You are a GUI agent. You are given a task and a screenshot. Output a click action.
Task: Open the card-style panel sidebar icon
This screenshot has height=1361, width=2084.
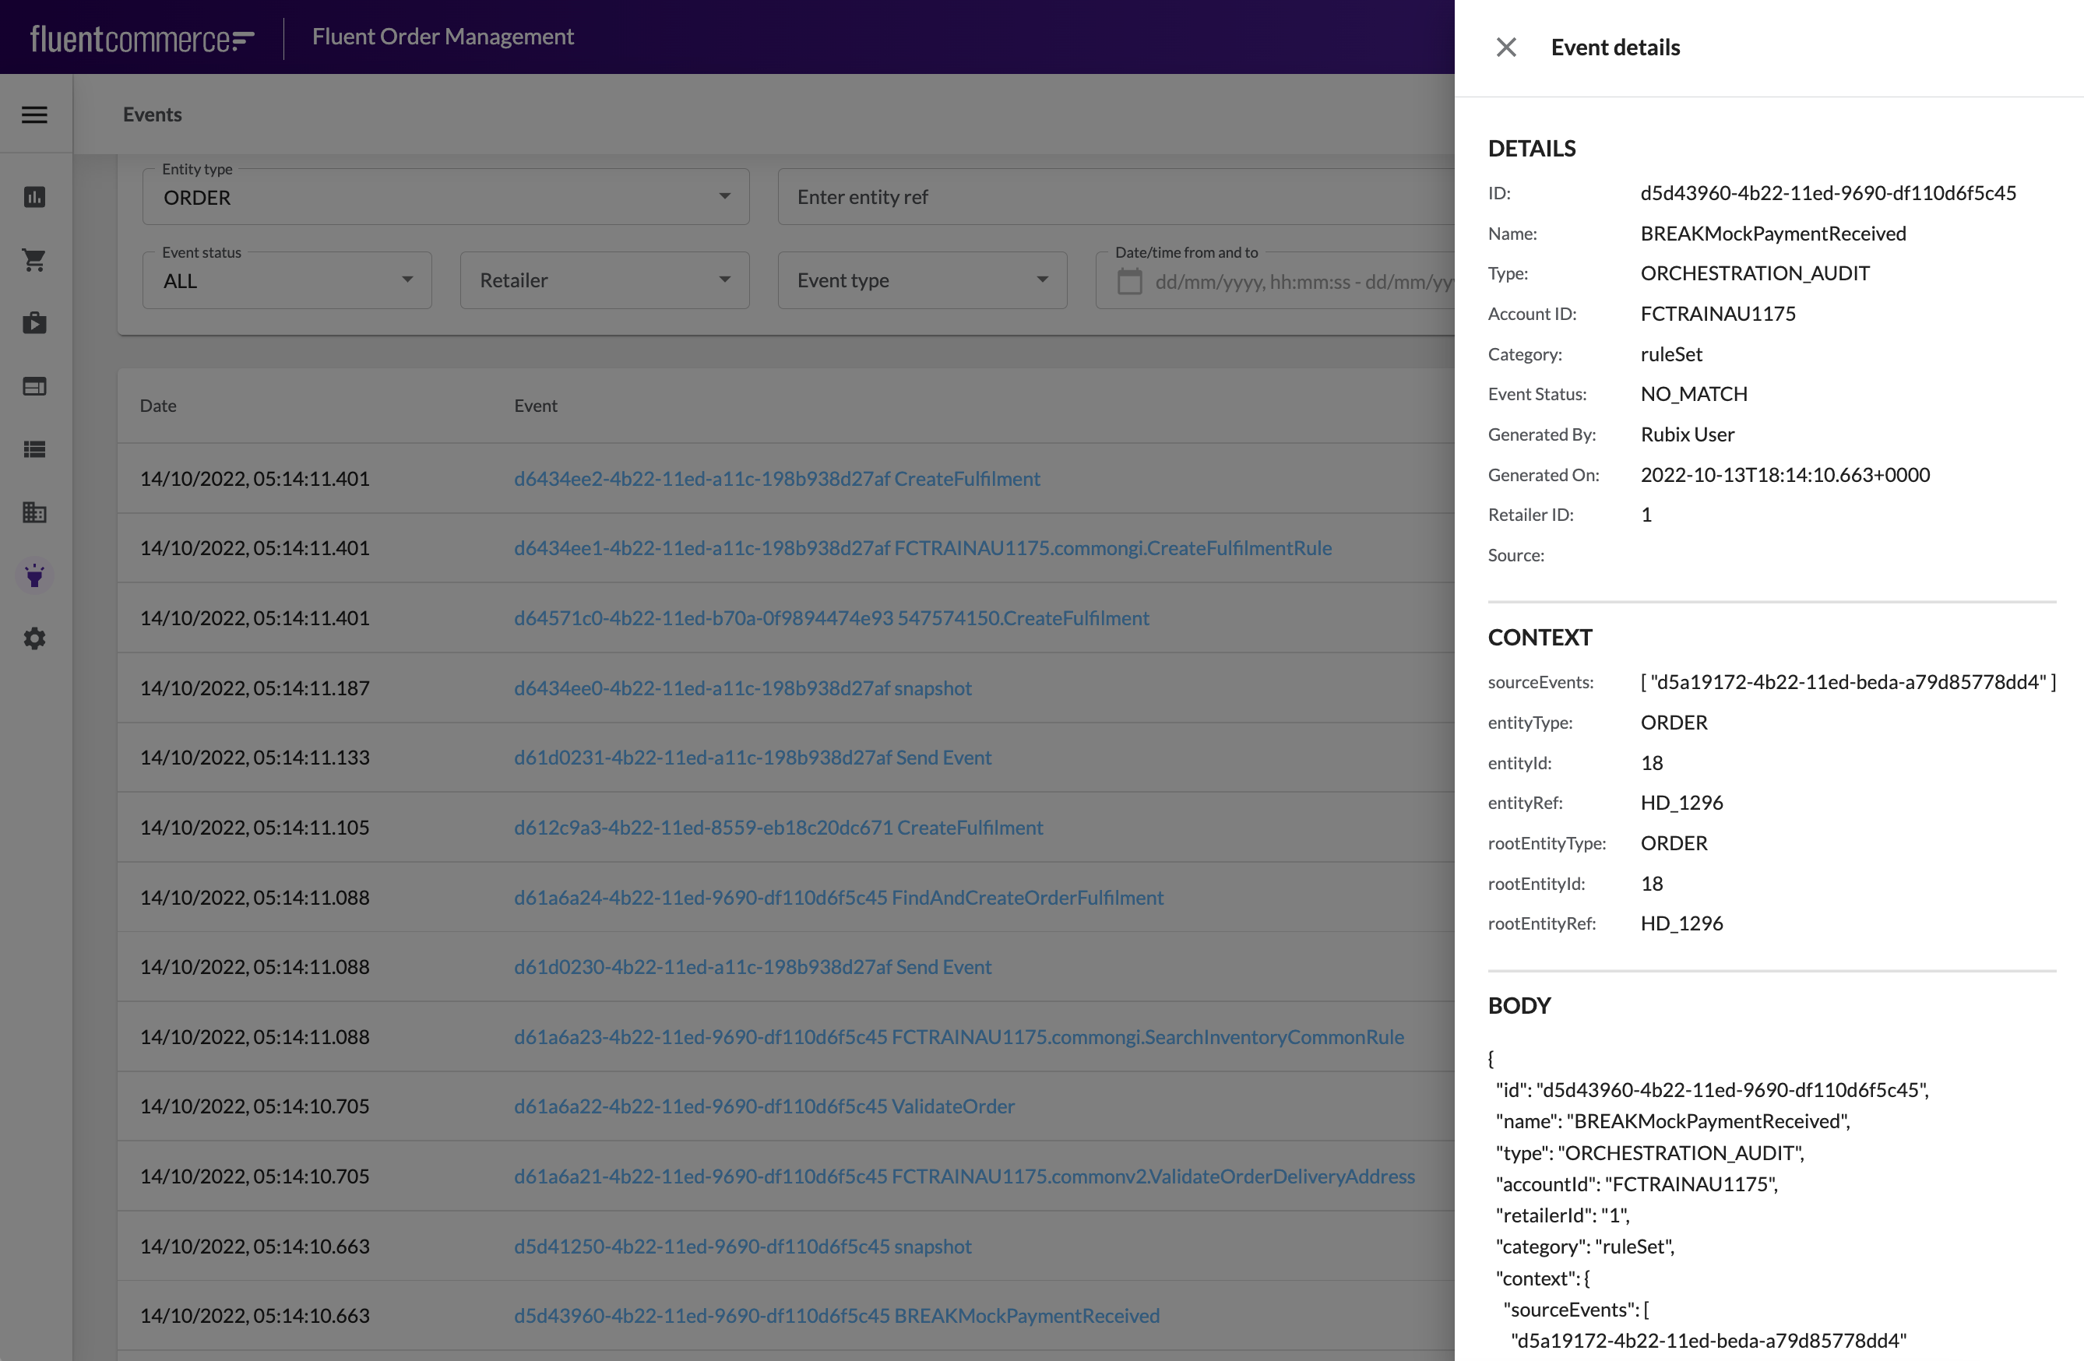click(34, 386)
